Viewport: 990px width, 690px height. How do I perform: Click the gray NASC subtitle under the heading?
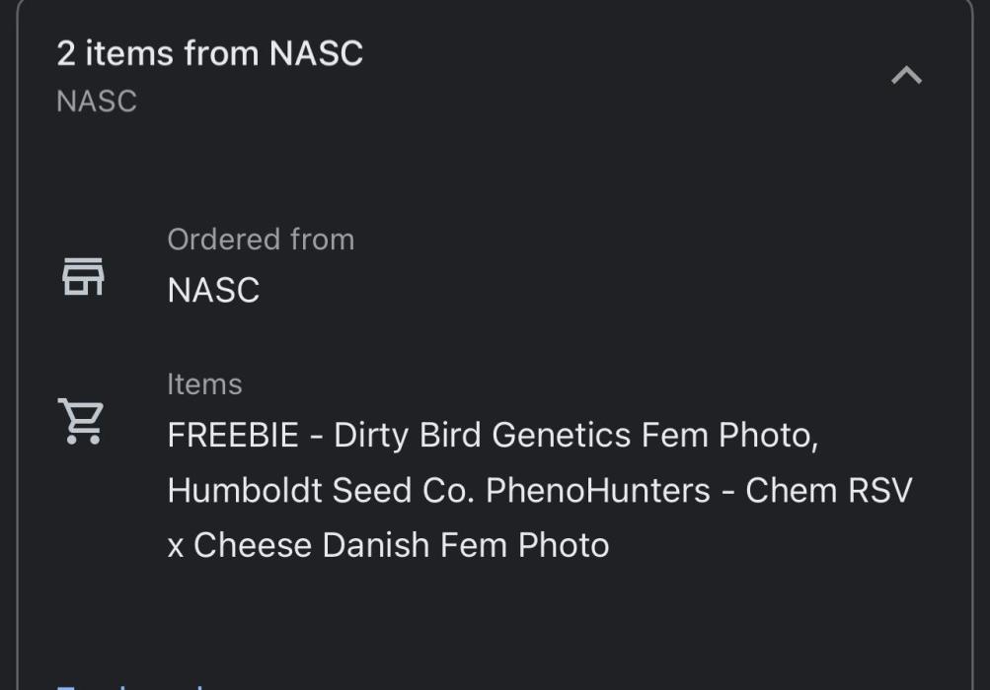tap(97, 102)
